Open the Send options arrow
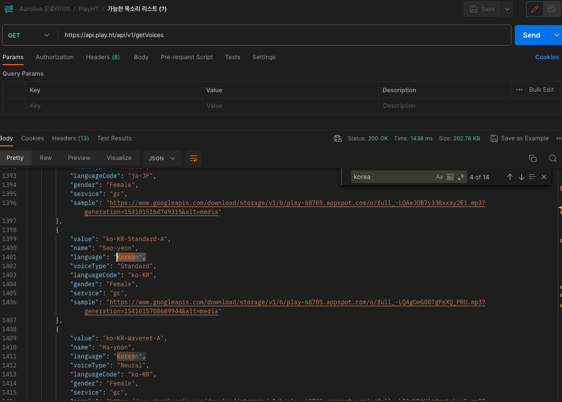Screen dimensions: 562x402 click(556, 35)
